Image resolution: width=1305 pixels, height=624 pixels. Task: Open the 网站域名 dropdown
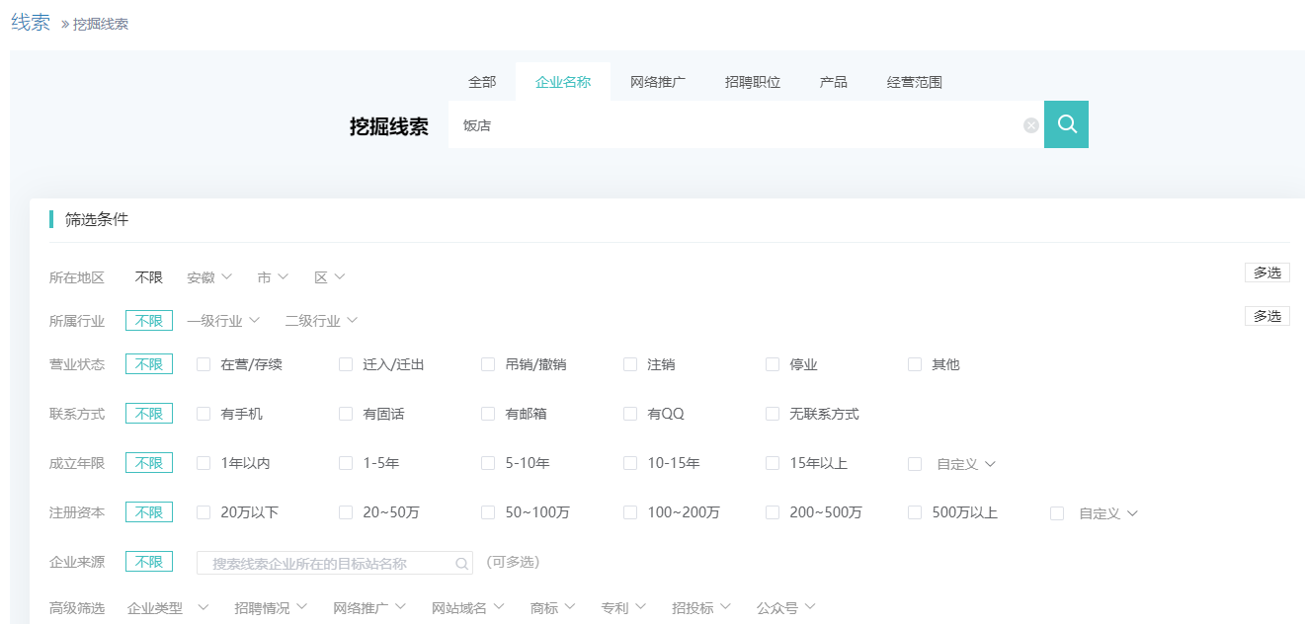468,608
